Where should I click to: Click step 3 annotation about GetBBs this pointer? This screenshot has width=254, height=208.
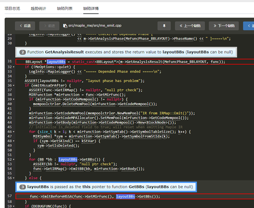(106, 187)
